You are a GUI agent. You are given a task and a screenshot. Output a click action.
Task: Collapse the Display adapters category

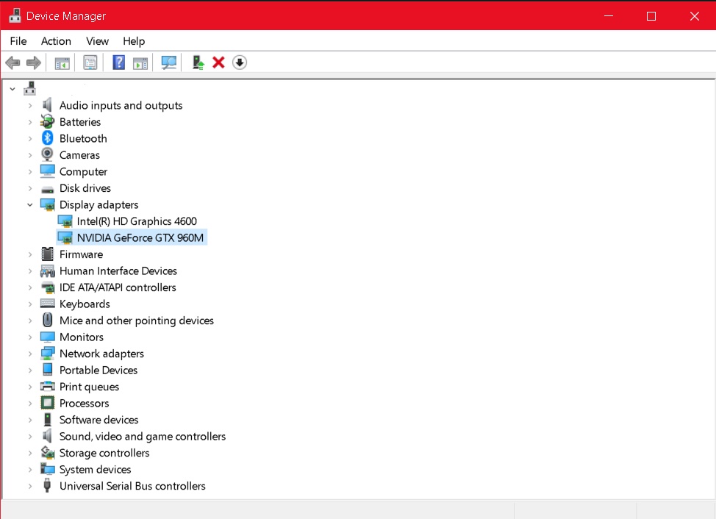(30, 204)
